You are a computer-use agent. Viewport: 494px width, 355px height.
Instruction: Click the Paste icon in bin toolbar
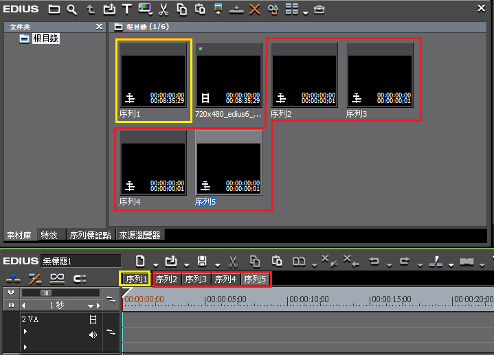tap(200, 10)
